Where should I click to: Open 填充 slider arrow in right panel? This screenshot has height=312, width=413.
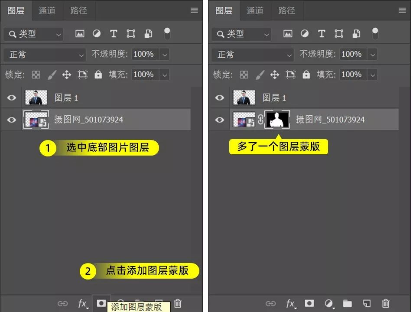[x=373, y=75]
